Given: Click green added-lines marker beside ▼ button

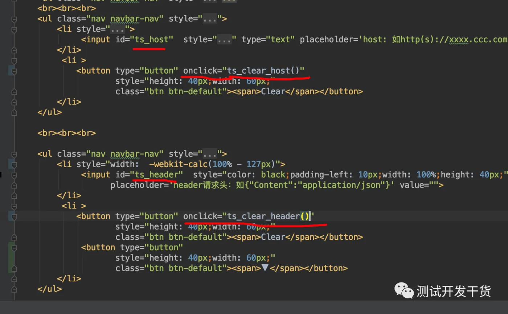Looking at the screenshot, I should (x=11, y=258).
